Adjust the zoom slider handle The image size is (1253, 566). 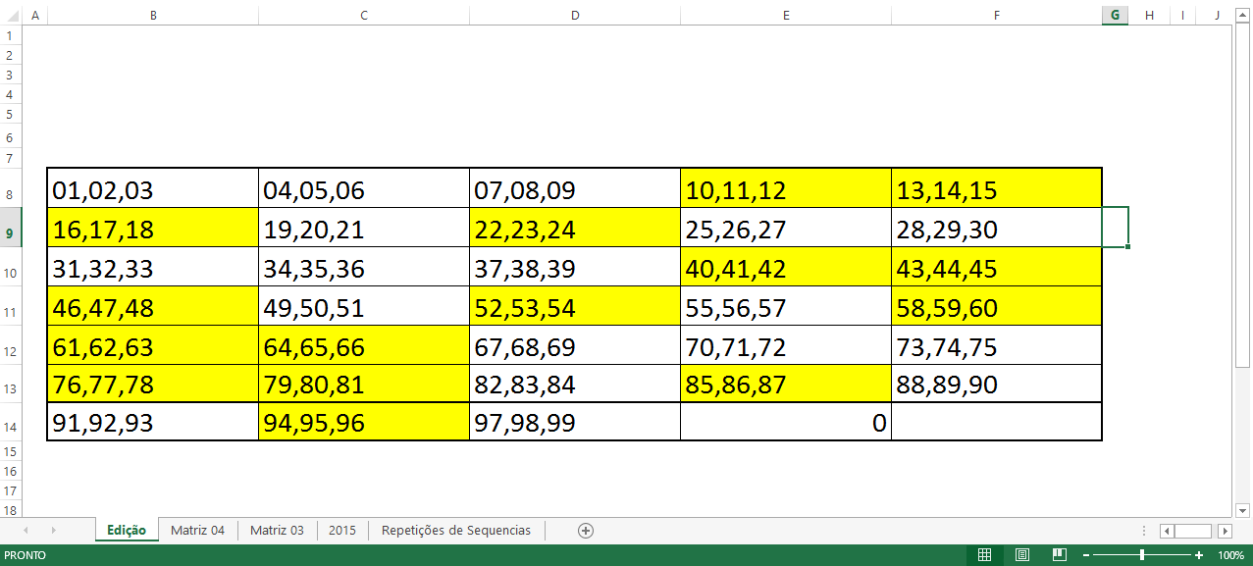(x=1142, y=555)
